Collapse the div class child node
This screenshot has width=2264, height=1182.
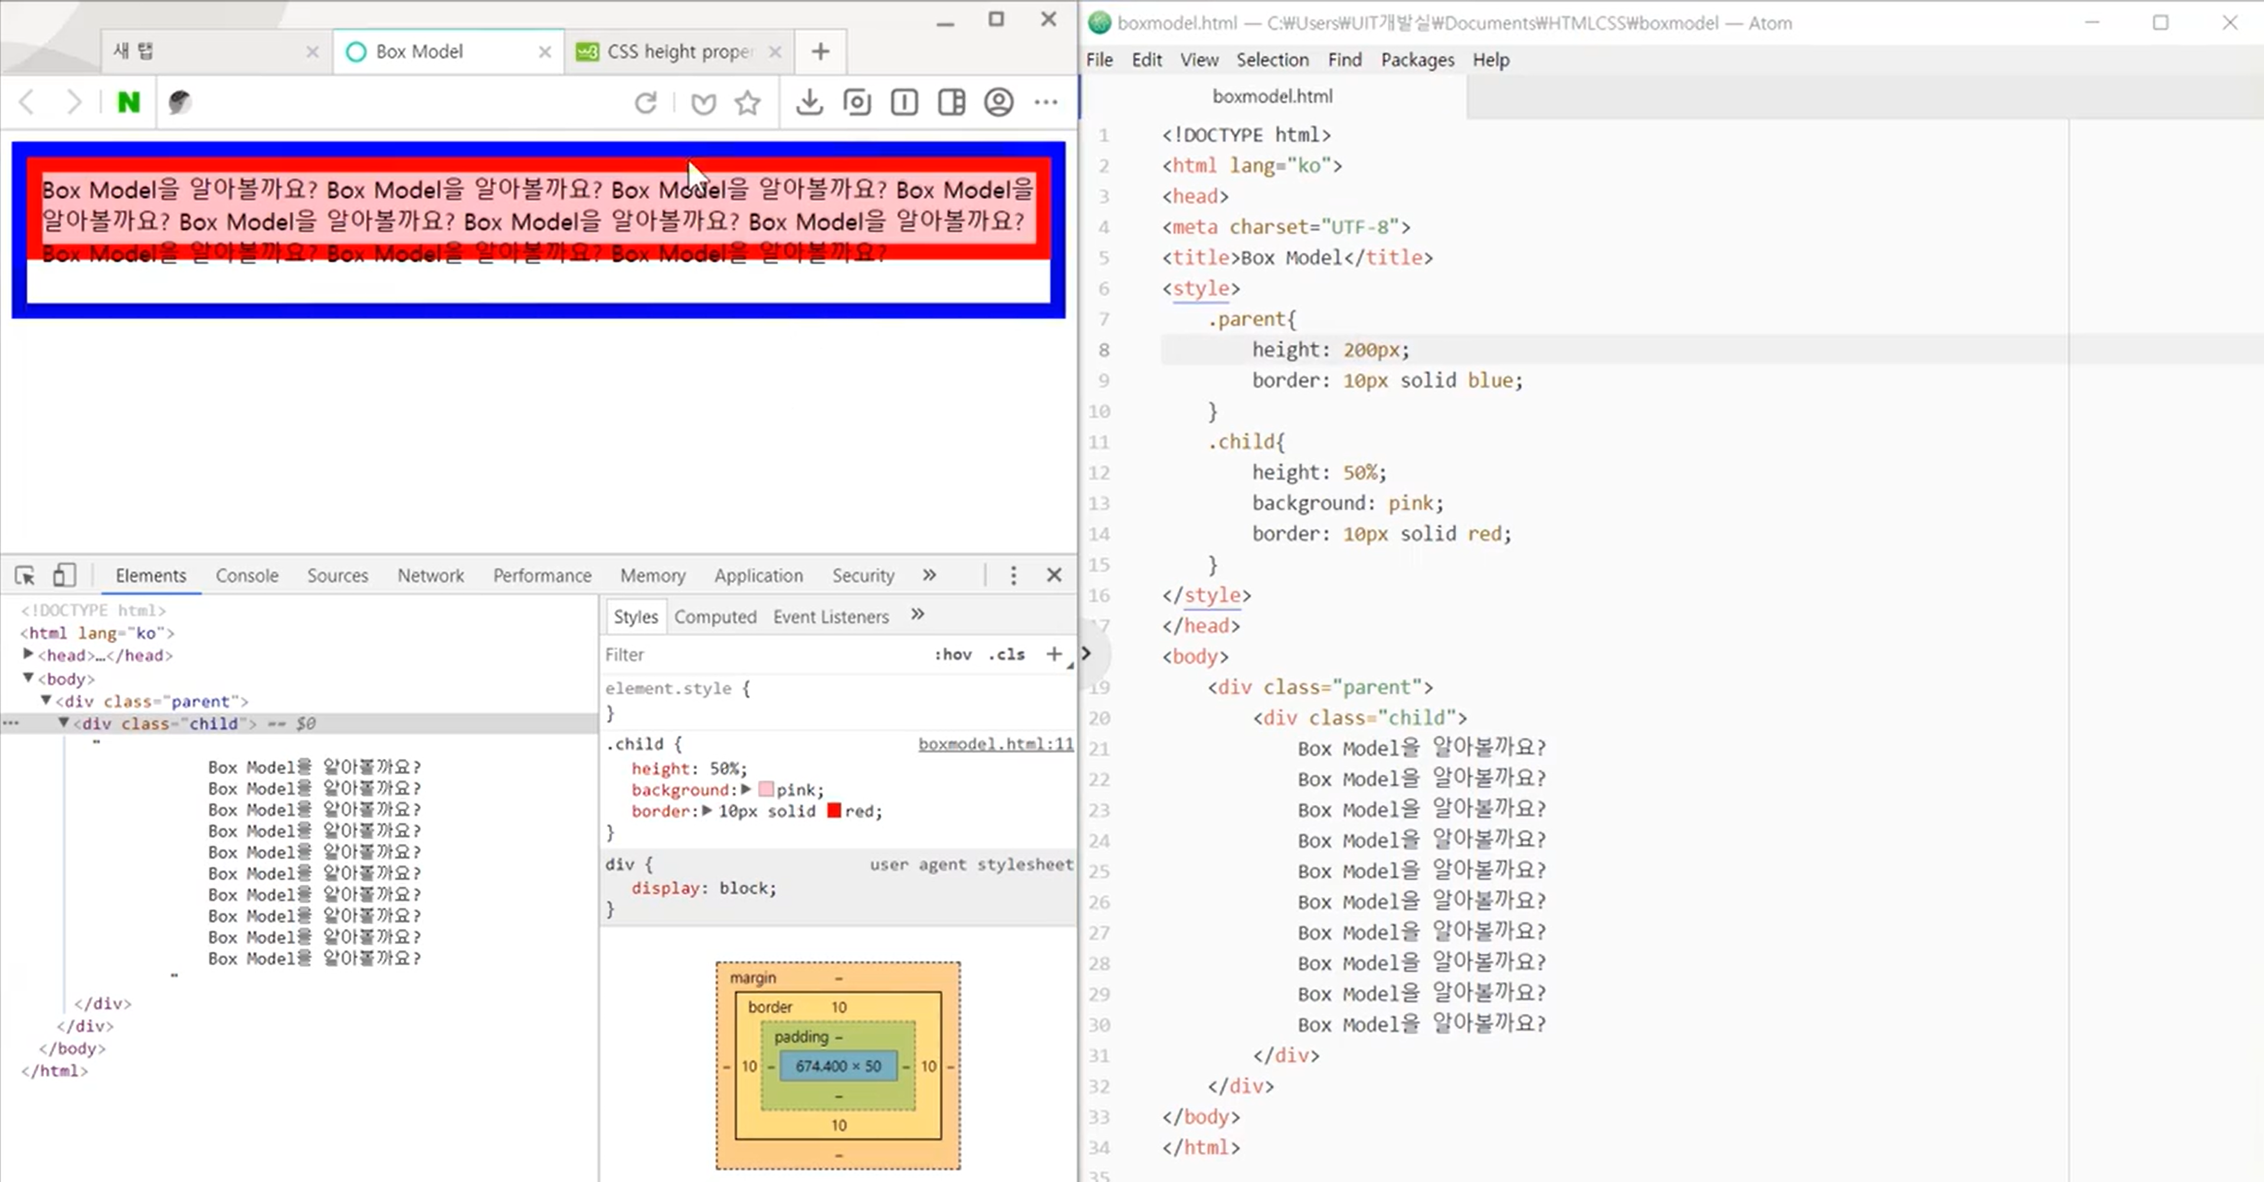tap(63, 723)
